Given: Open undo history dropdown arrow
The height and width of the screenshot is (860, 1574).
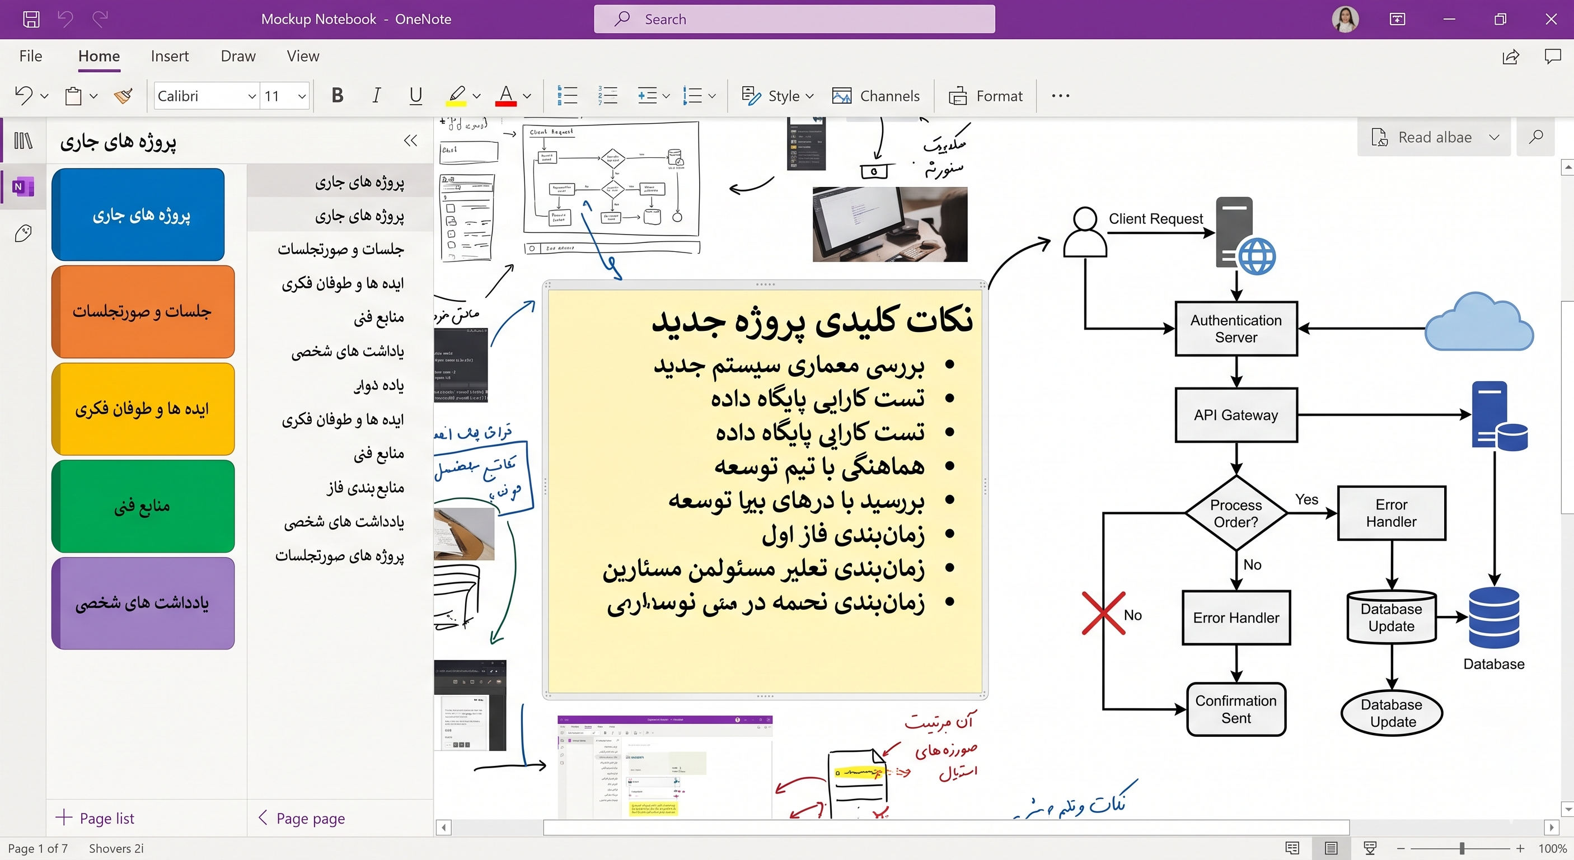Looking at the screenshot, I should 44,96.
